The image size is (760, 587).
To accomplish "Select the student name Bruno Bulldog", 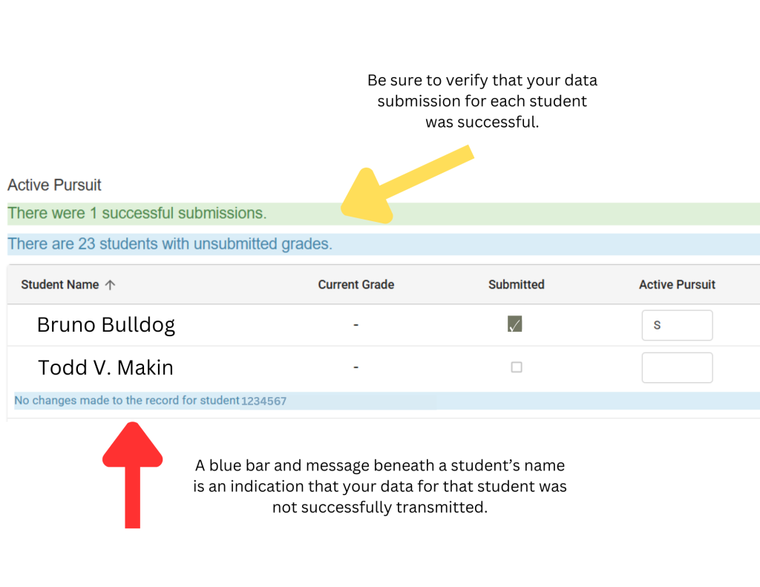I will 106,325.
